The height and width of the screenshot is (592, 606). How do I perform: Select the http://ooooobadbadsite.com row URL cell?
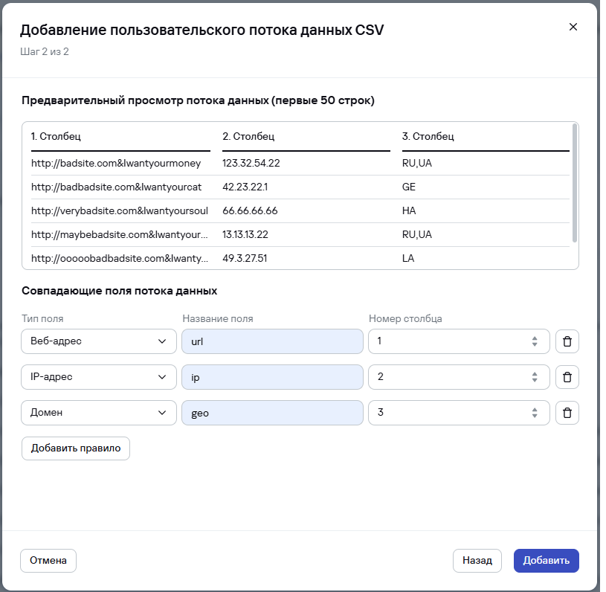pyautogui.click(x=120, y=258)
